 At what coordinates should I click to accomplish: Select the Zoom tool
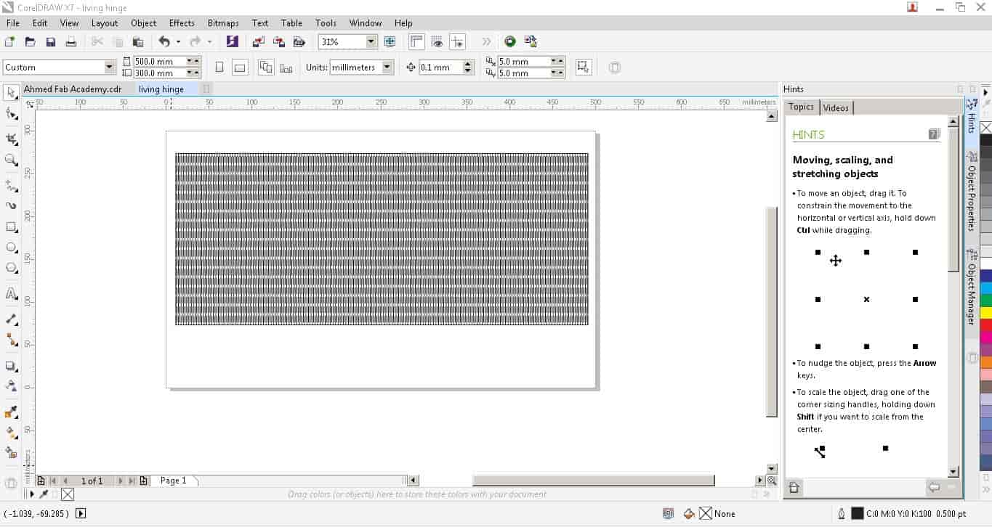point(12,160)
